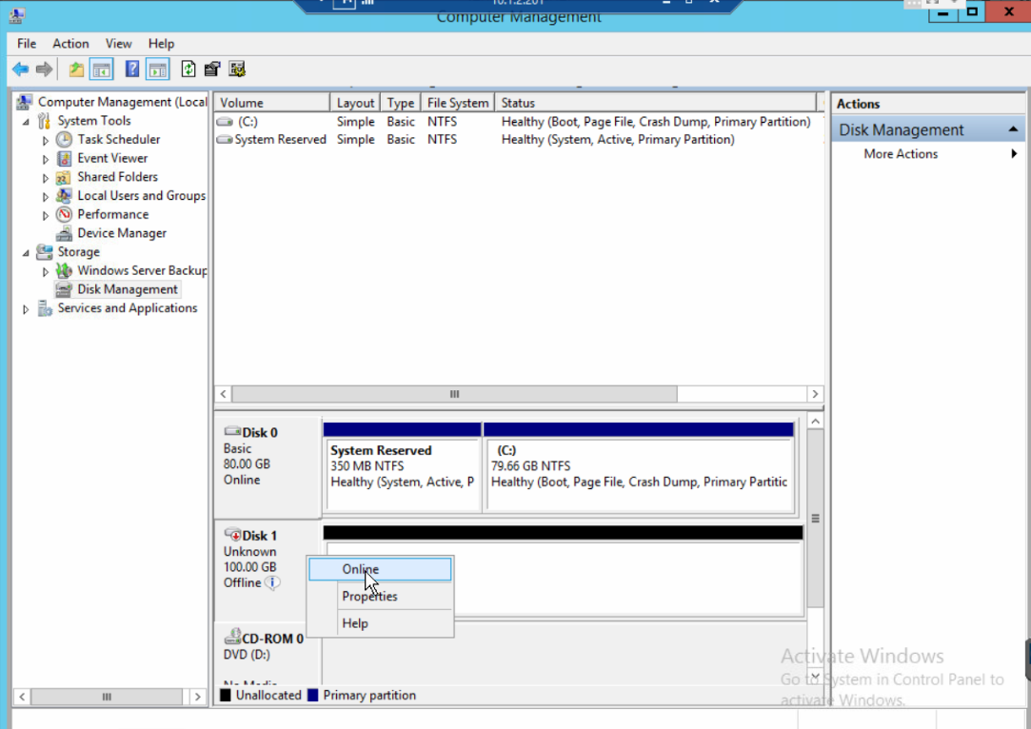Sort by the Layout column header
The width and height of the screenshot is (1031, 729).
pyautogui.click(x=355, y=103)
